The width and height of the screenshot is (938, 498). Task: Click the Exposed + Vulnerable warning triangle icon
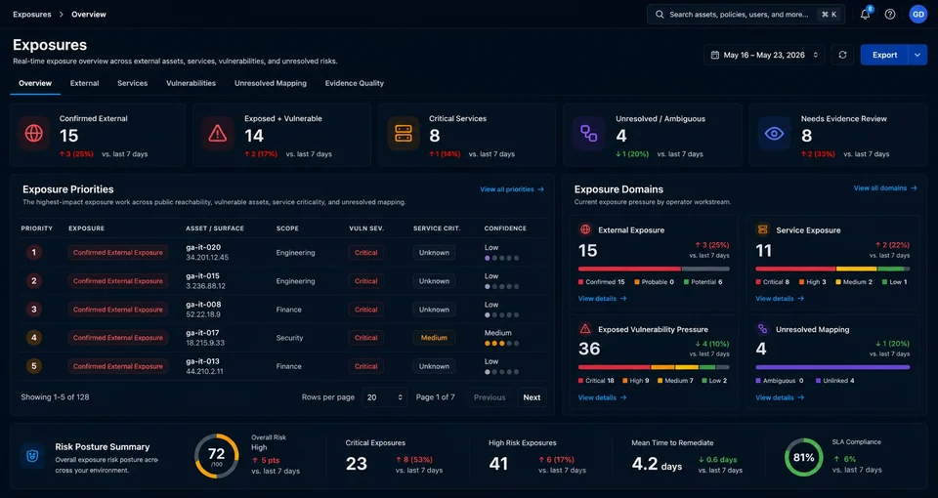(x=217, y=134)
